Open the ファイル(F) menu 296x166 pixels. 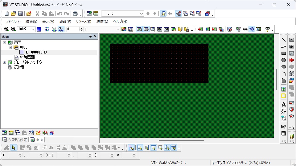pyautogui.click(x=13, y=22)
